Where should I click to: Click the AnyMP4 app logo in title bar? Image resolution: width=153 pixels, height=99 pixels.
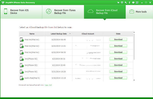pos(3,3)
